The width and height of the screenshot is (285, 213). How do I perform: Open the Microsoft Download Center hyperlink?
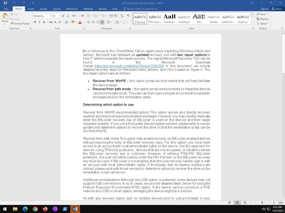tap(129, 66)
